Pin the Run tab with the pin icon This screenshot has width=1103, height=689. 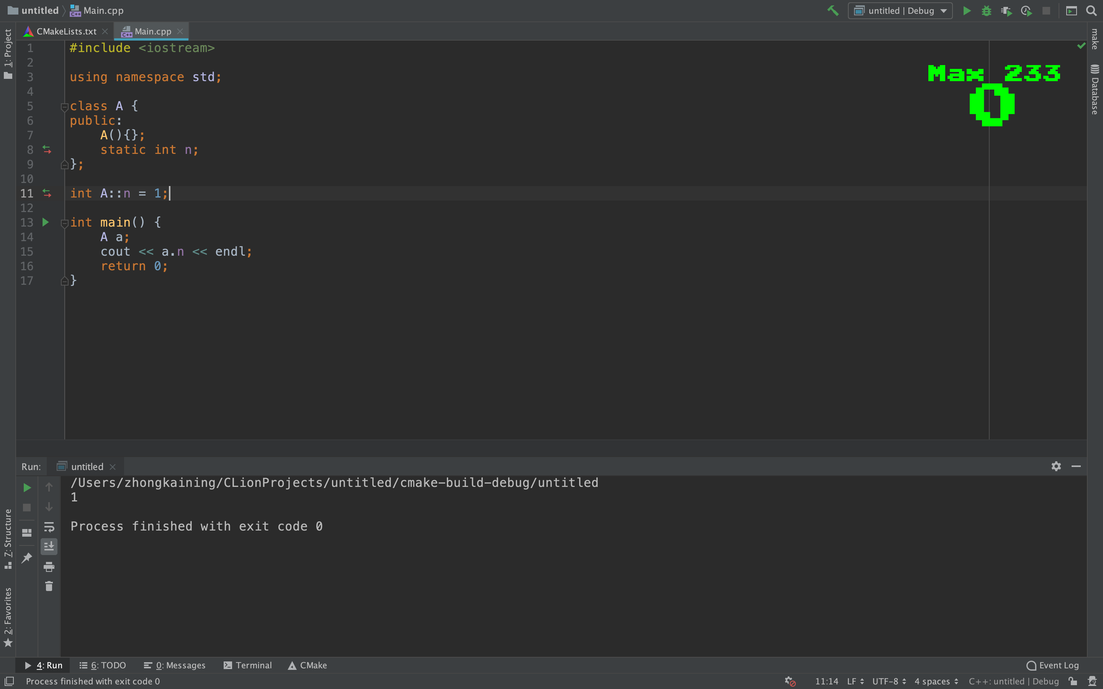27,557
